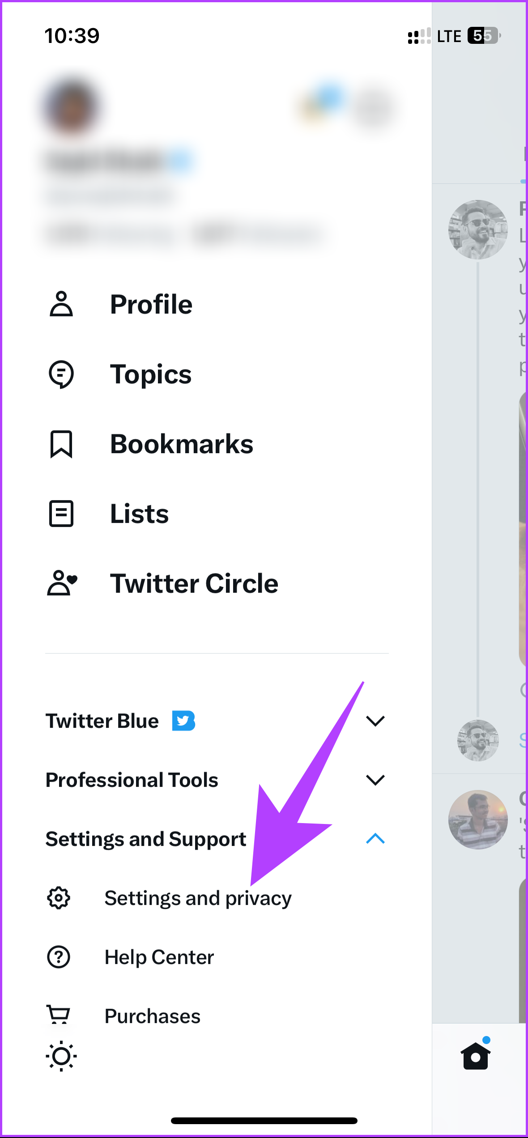Viewport: 528px width, 1138px height.
Task: Click the Purchases cart icon
Action: click(x=59, y=1015)
